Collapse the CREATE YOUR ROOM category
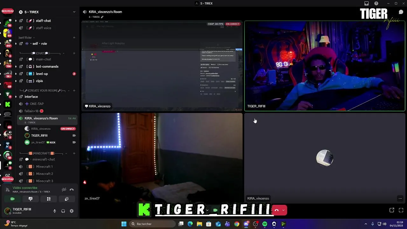The image size is (407, 229). pyautogui.click(x=44, y=91)
